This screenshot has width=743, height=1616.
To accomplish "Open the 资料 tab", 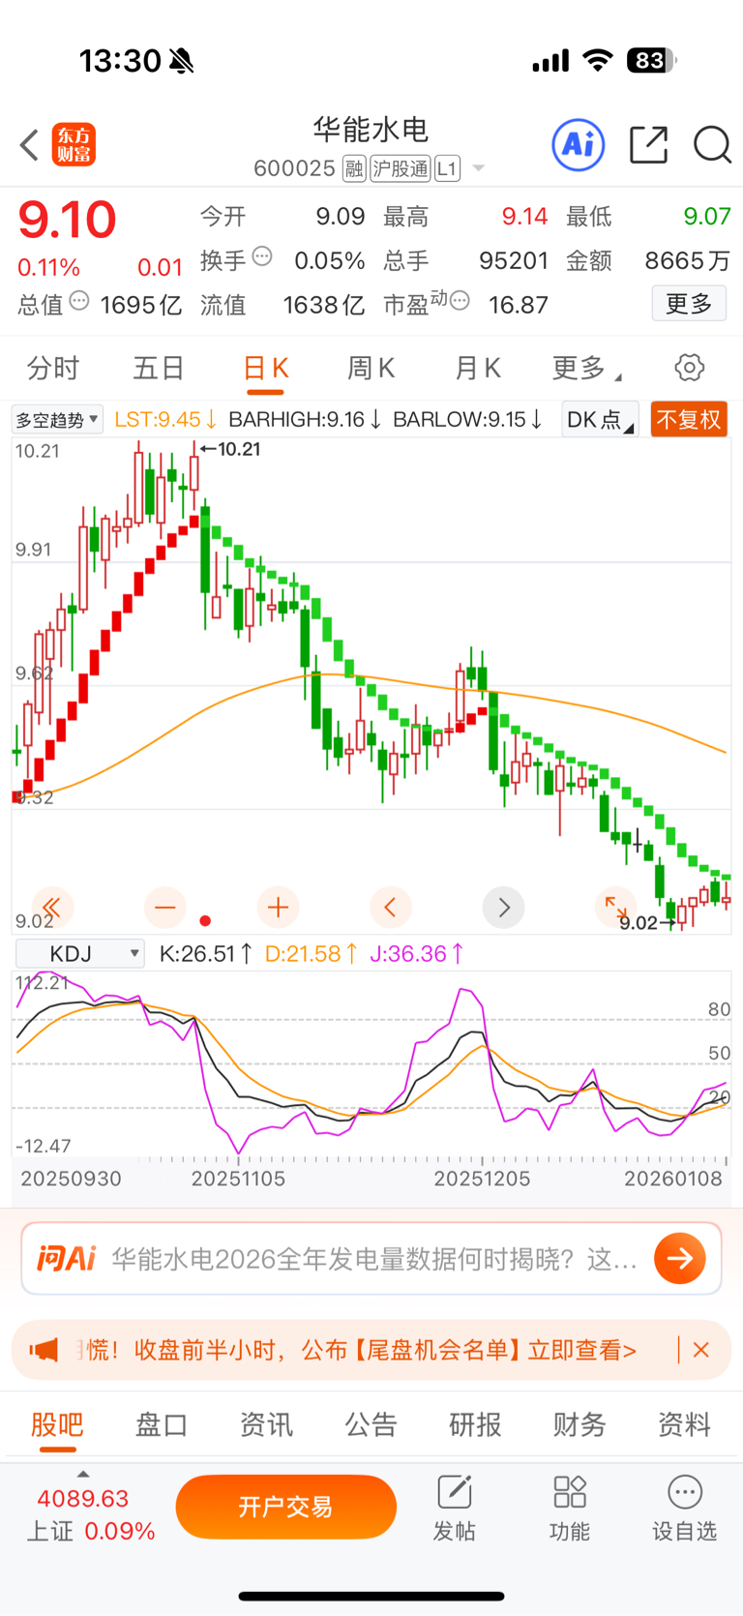I will pyautogui.click(x=684, y=1424).
